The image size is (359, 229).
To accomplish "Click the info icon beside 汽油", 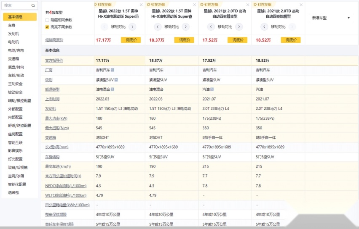I will pyautogui.click(x=212, y=89).
